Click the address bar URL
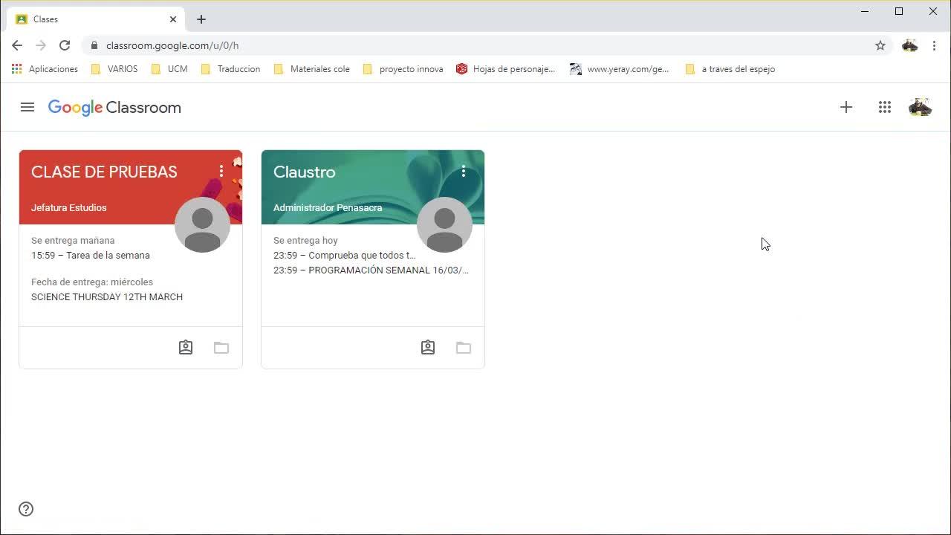Image resolution: width=951 pixels, height=535 pixels. [x=172, y=45]
